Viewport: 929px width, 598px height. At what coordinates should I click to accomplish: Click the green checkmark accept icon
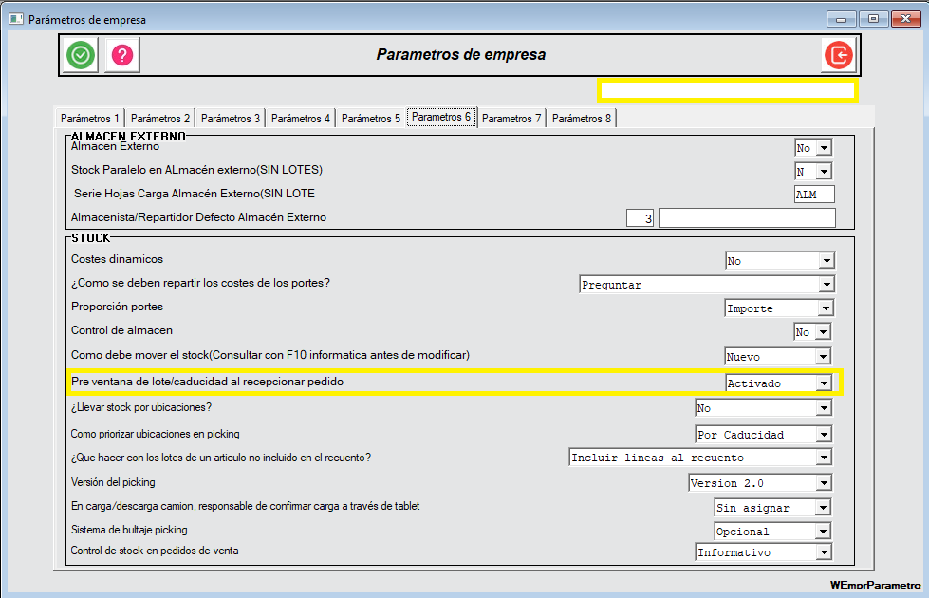click(82, 55)
